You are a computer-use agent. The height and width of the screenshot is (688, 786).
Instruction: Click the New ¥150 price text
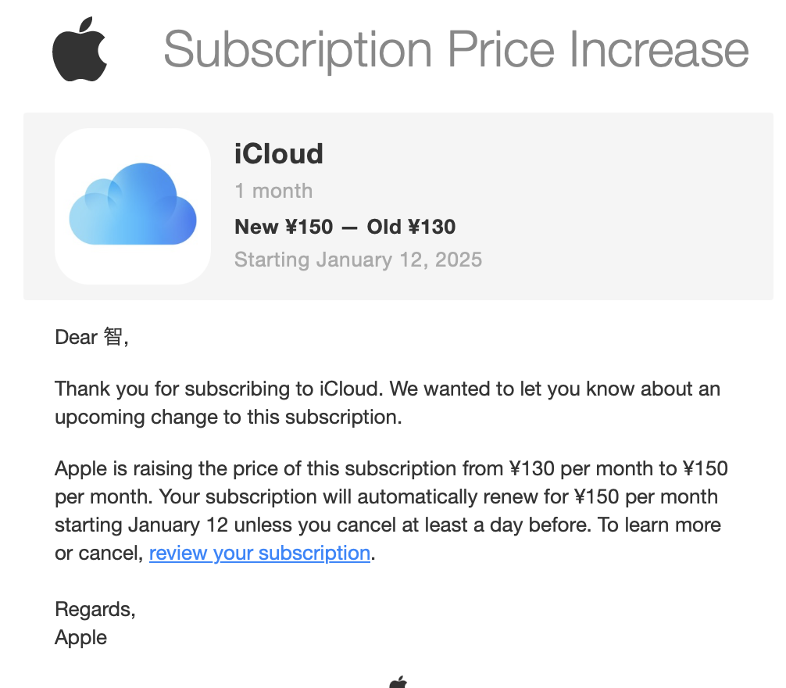coord(284,227)
